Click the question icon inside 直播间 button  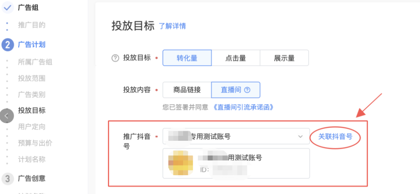point(247,90)
